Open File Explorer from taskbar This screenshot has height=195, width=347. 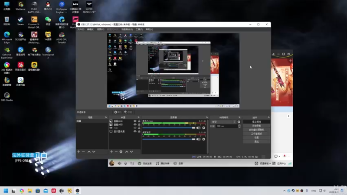[29, 191]
